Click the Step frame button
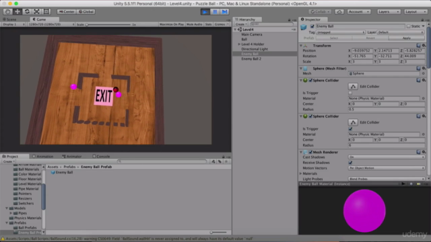This screenshot has height=242, width=431. coord(224,12)
